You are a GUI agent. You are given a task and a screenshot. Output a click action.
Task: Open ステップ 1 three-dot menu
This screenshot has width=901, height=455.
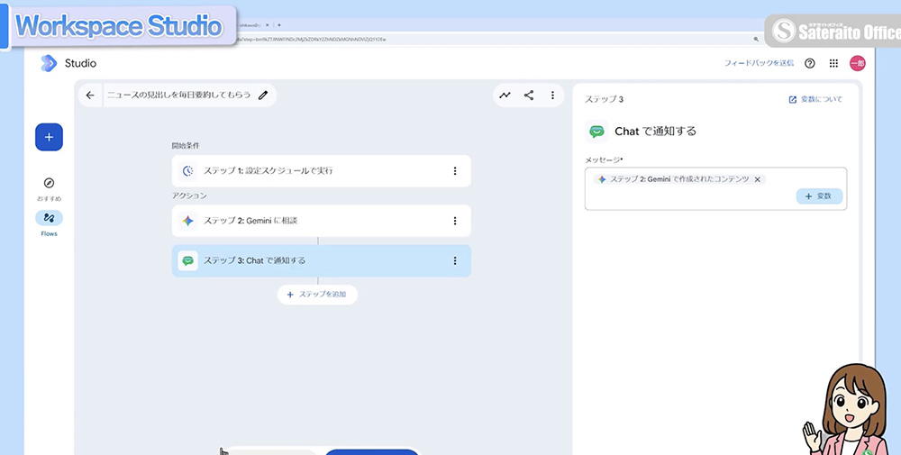click(x=454, y=170)
